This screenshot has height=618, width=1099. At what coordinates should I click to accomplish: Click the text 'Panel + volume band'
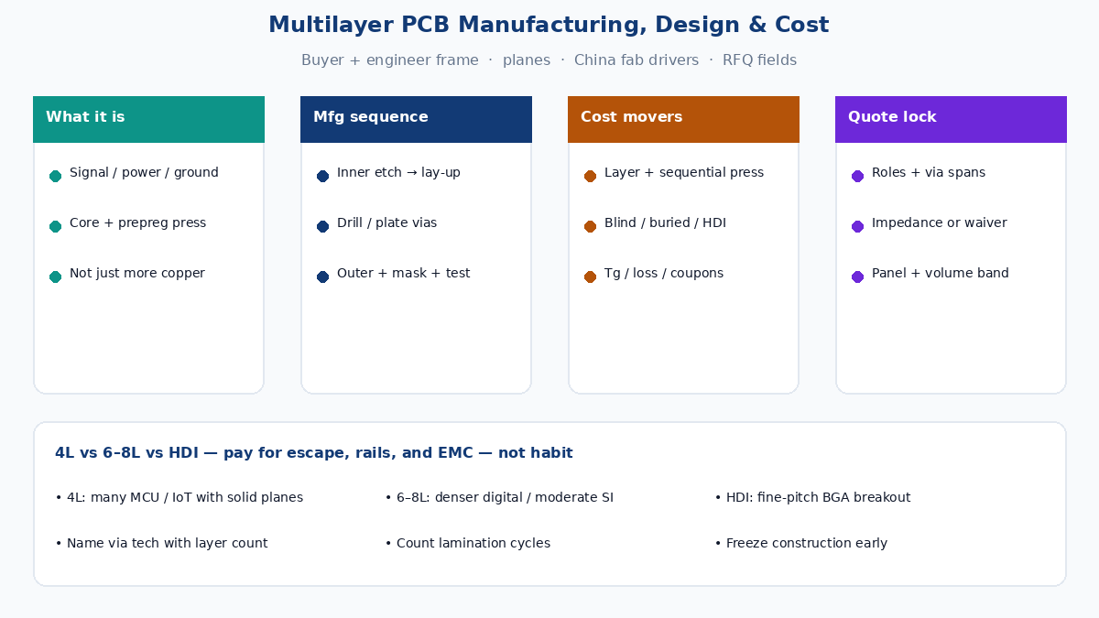[x=941, y=274]
